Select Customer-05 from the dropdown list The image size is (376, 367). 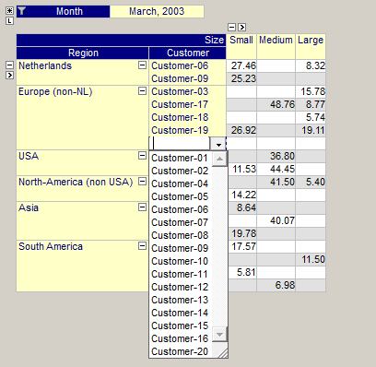tap(180, 196)
